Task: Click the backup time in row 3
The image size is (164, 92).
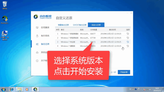Action: tap(111, 42)
